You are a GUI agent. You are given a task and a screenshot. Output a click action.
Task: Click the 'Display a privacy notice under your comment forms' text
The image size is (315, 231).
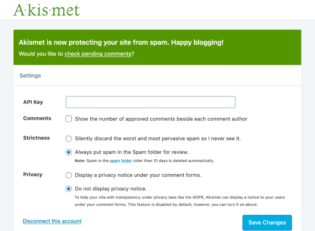tap(138, 175)
